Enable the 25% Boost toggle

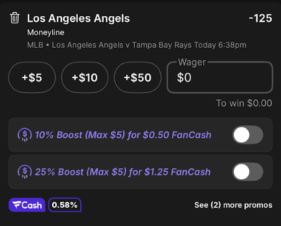[x=247, y=172]
